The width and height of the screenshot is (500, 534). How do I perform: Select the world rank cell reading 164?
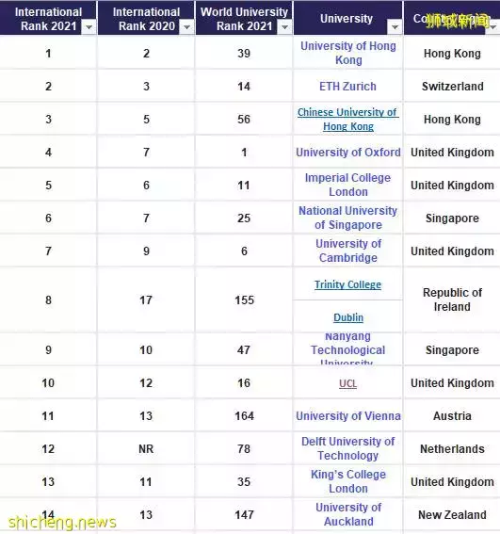244,416
